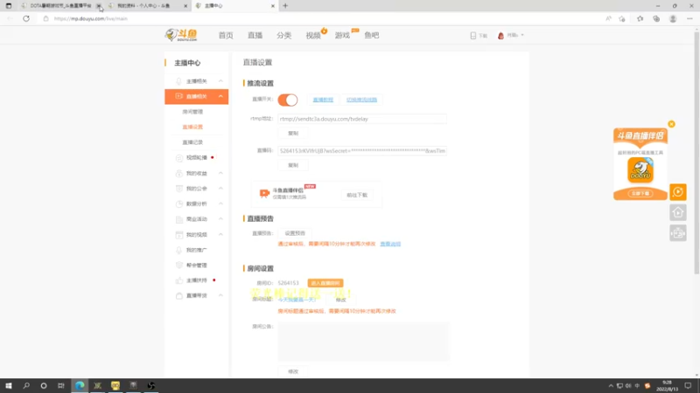Viewport: 700px width, 393px height.
Task: Click the 设置预告 button
Action: tap(295, 233)
